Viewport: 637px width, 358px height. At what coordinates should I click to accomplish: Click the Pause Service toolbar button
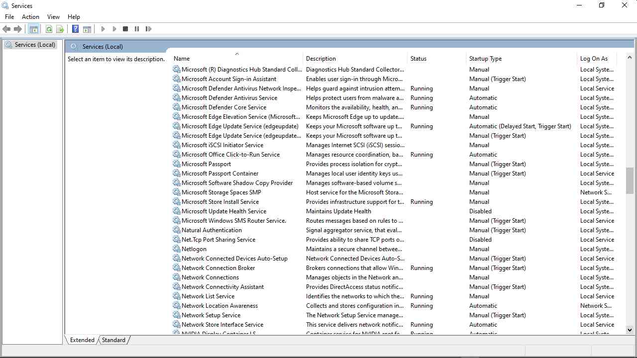[x=137, y=29]
